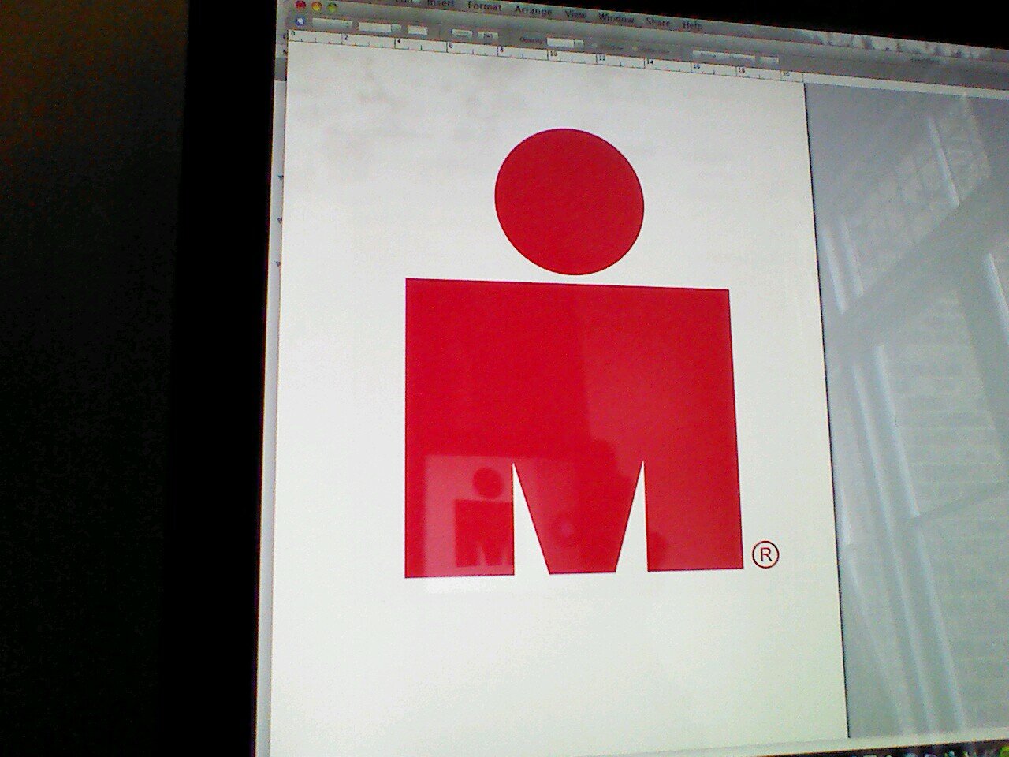This screenshot has height=757, width=1009.
Task: Click the round blue styles icon in format bar
Action: (x=300, y=21)
